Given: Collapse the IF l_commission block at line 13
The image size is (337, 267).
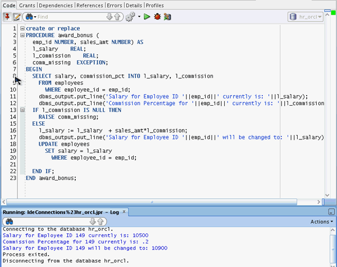Looking at the screenshot, I should [x=22, y=110].
